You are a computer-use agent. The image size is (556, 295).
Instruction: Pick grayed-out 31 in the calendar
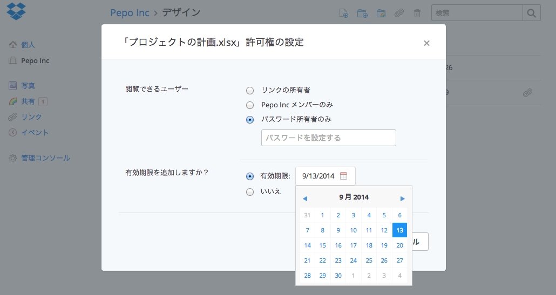(308, 215)
